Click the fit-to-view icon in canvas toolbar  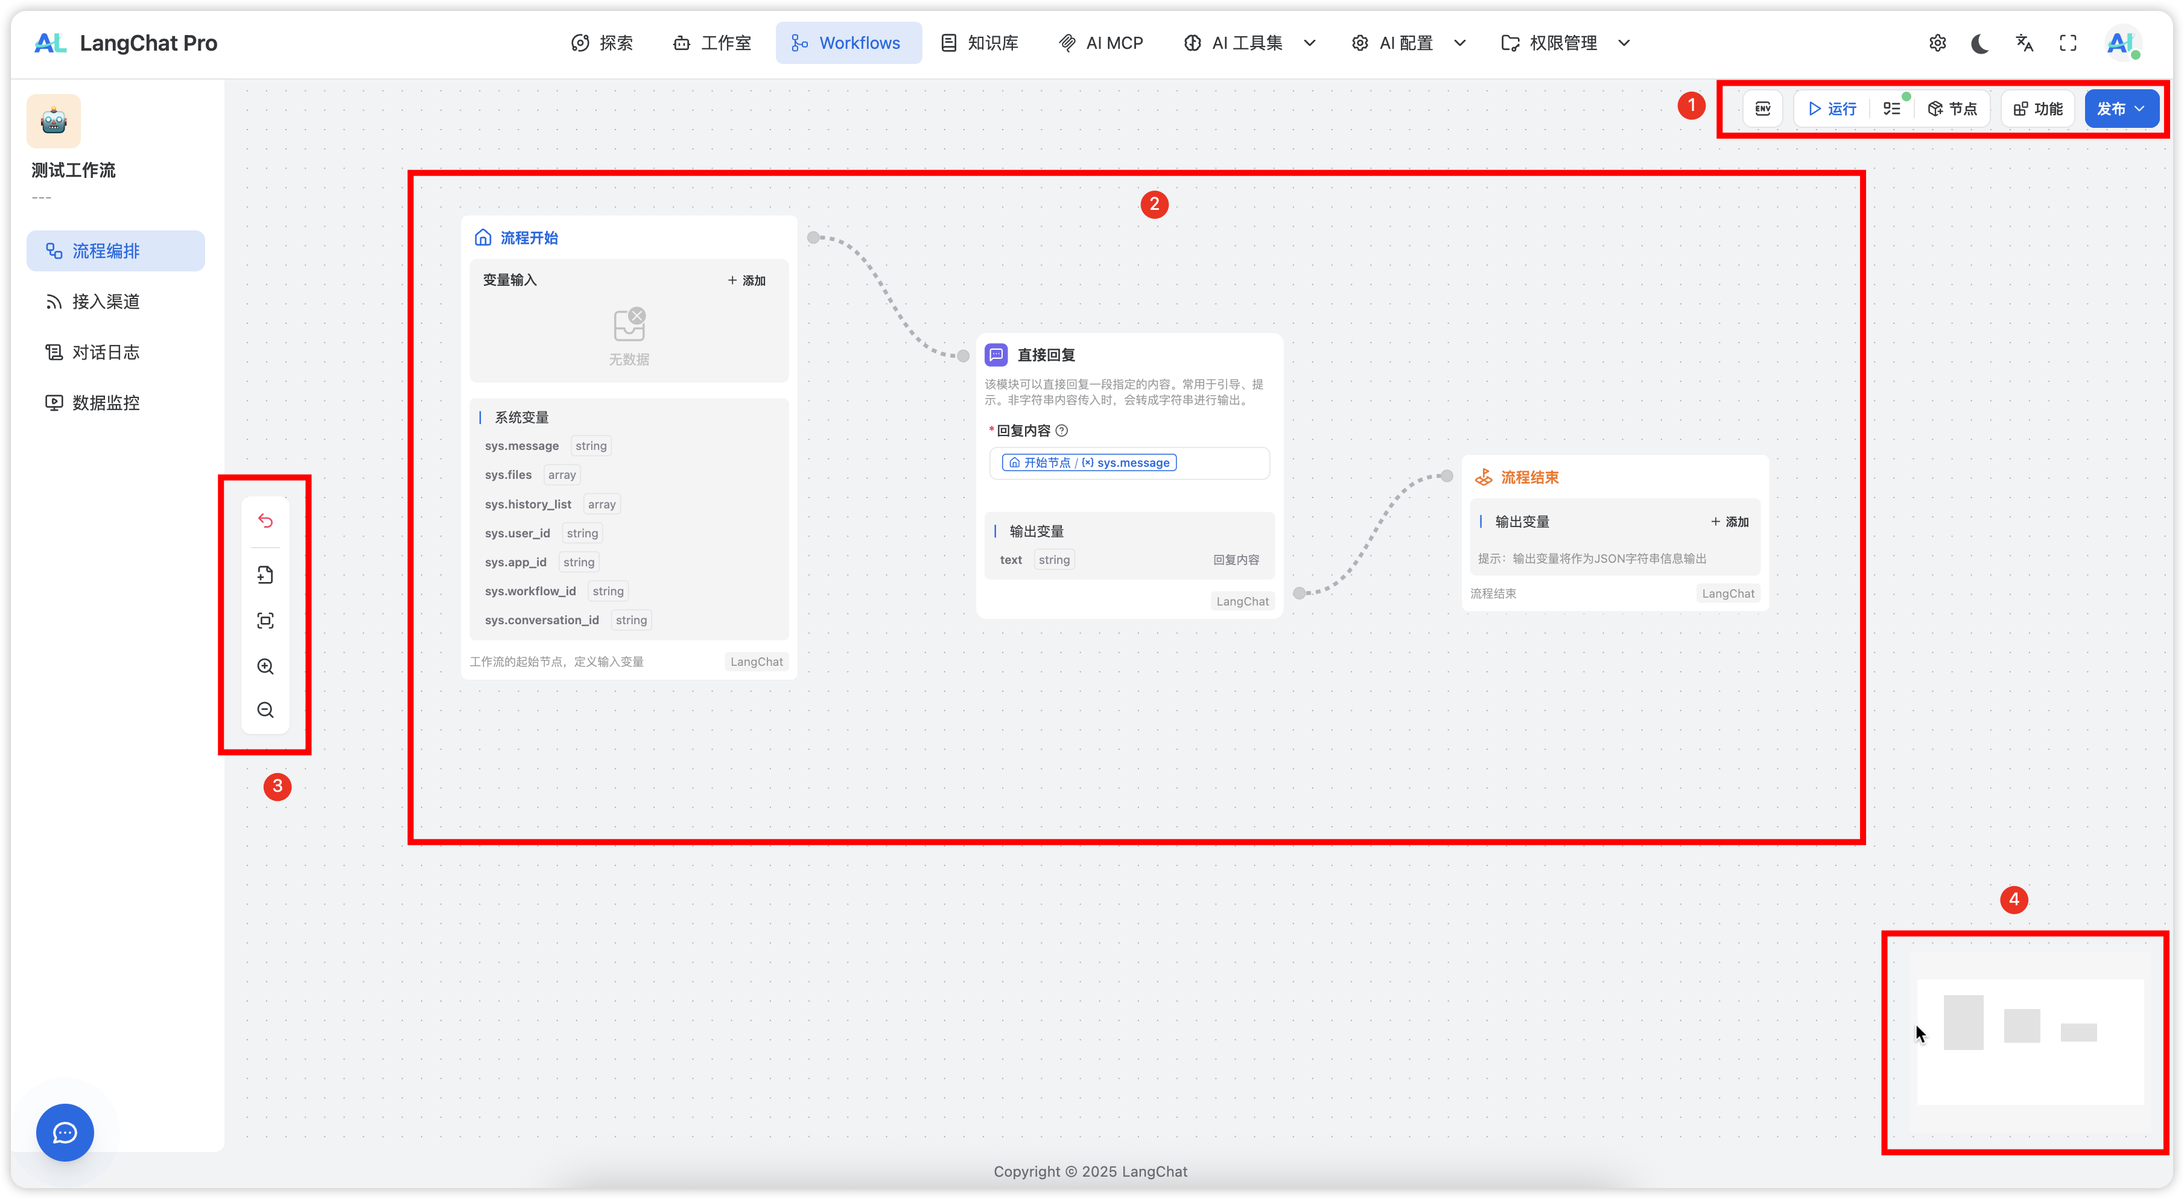click(265, 620)
